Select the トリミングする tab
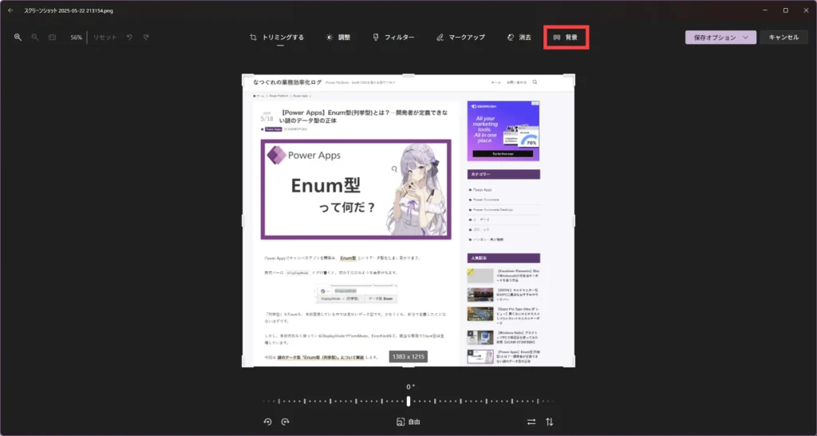The image size is (817, 436). 277,38
